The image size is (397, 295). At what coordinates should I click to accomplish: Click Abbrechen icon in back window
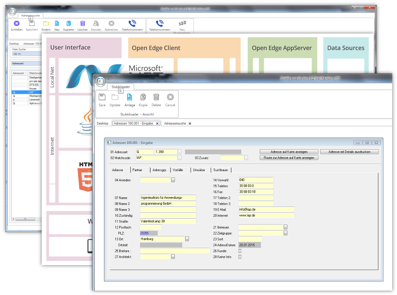pyautogui.click(x=111, y=24)
